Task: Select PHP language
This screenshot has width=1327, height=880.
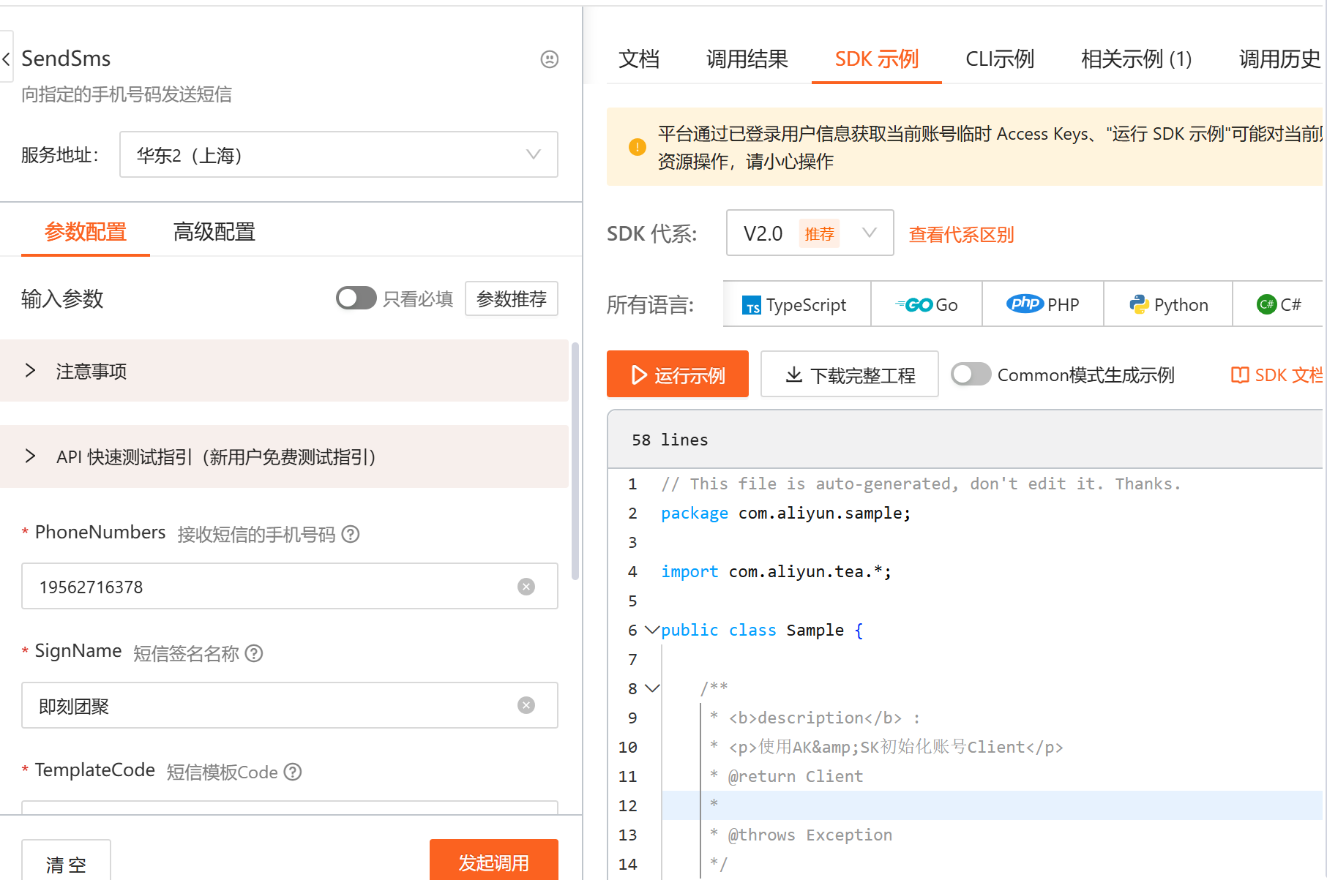Action: pyautogui.click(x=1043, y=304)
